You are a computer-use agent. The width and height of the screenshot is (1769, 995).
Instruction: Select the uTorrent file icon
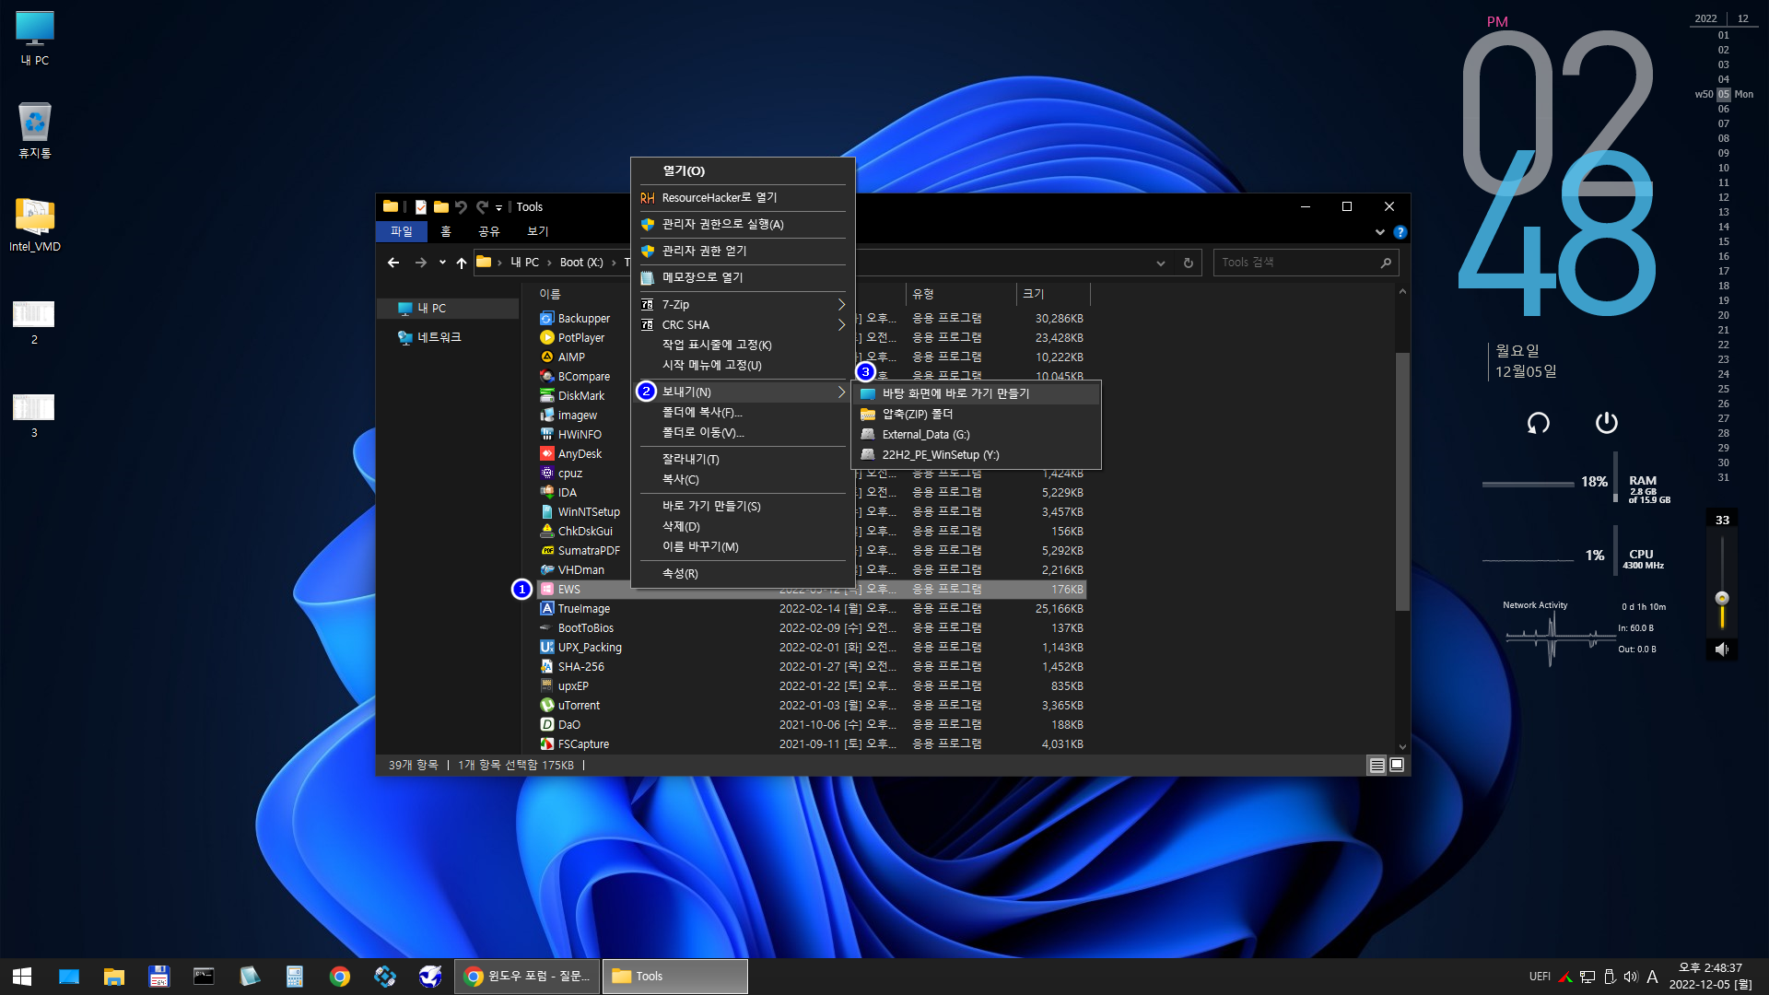click(546, 706)
